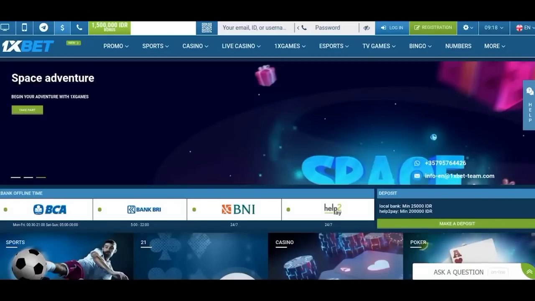Open the Help side tab
The height and width of the screenshot is (301, 535).
coord(530,105)
